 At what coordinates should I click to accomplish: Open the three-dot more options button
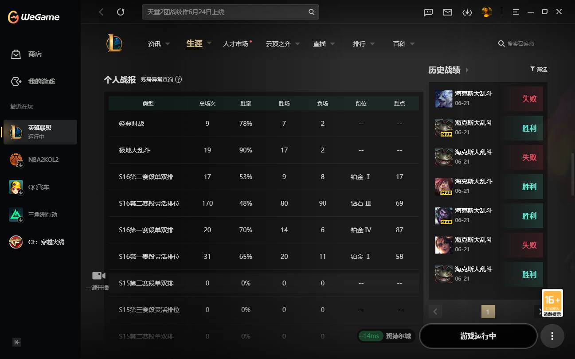point(552,336)
